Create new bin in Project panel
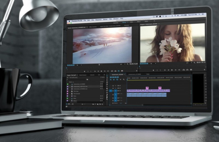This screenshot has height=142, width=219. (97, 104)
